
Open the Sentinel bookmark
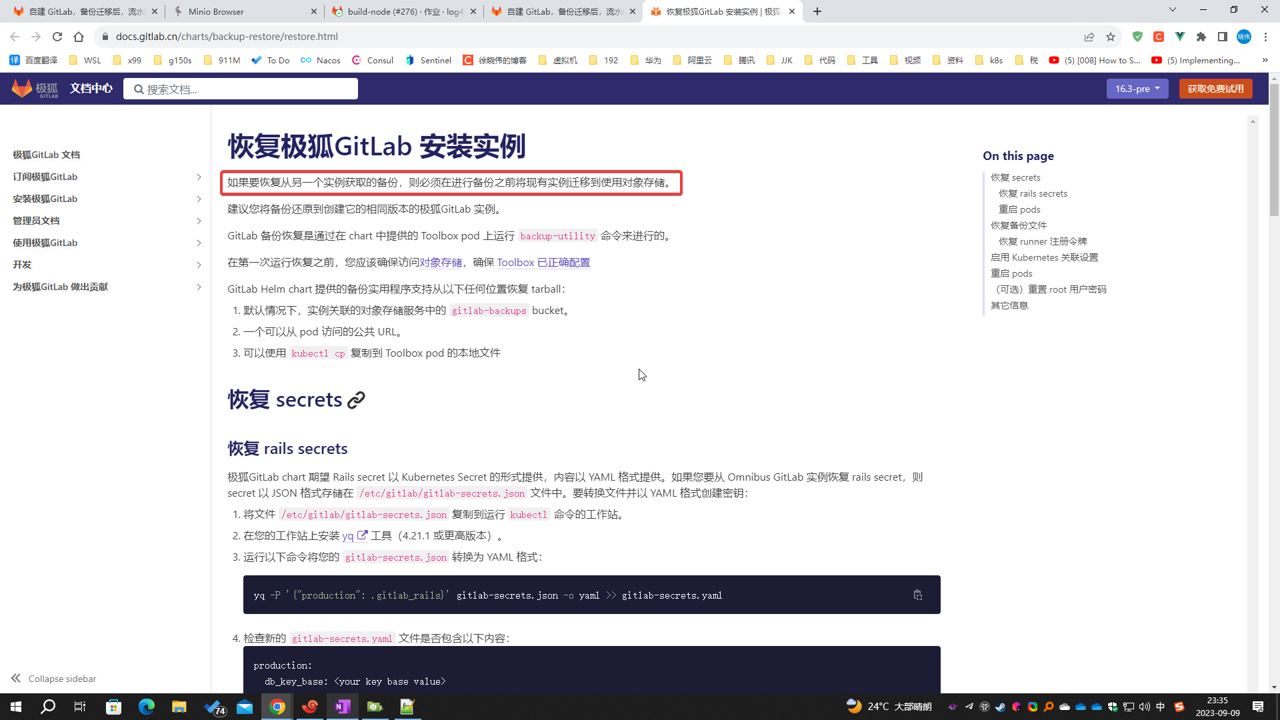coord(429,60)
